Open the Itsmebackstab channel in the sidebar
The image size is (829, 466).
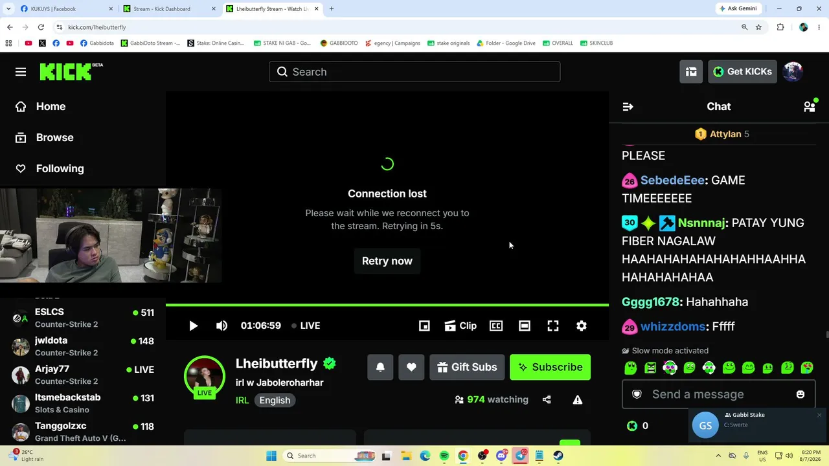tap(83, 403)
